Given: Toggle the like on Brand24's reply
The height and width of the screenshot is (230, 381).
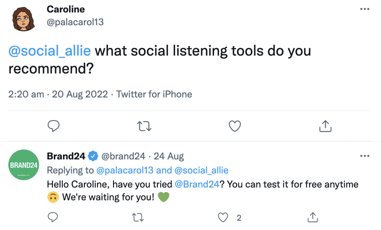Looking at the screenshot, I should click(223, 217).
